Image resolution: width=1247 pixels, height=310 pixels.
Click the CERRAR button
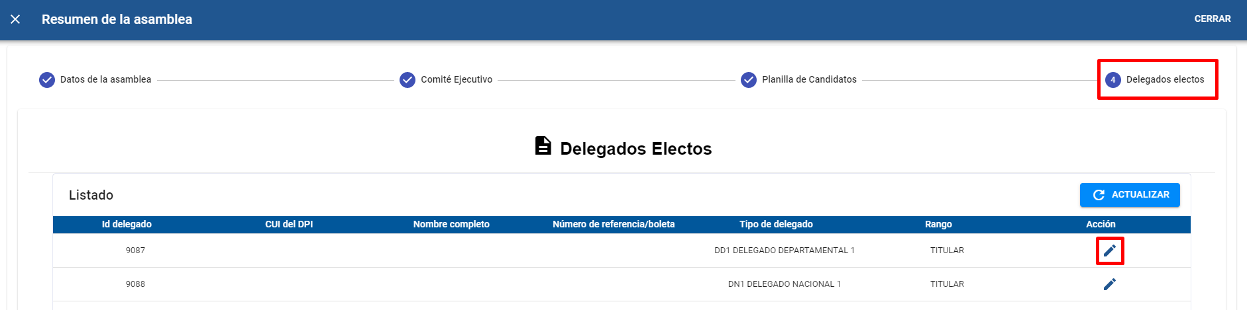(x=1213, y=19)
